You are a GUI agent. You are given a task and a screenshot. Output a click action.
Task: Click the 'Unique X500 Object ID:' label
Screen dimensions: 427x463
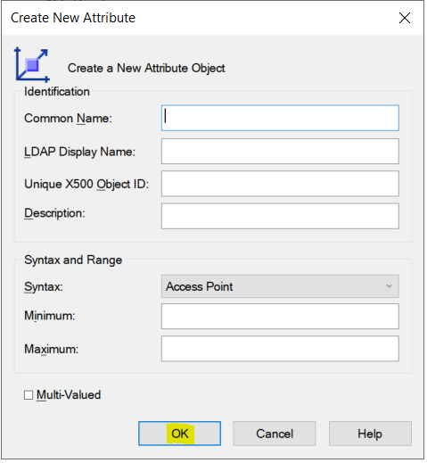(86, 185)
